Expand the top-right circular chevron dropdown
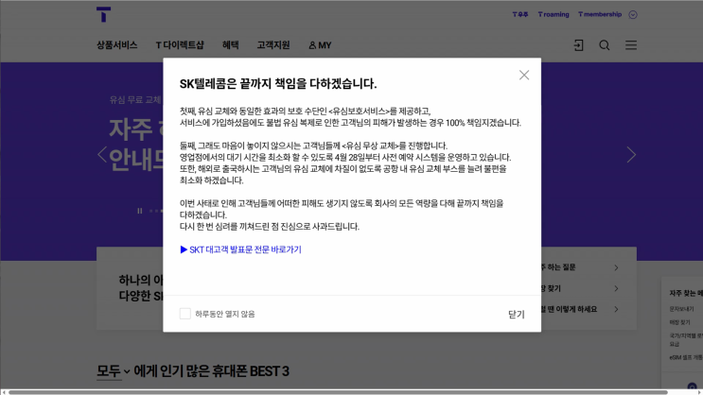The height and width of the screenshot is (395, 703). 633,15
